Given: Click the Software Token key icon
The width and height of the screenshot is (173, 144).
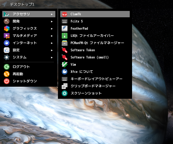Looking at the screenshot, I should click(x=64, y=50).
